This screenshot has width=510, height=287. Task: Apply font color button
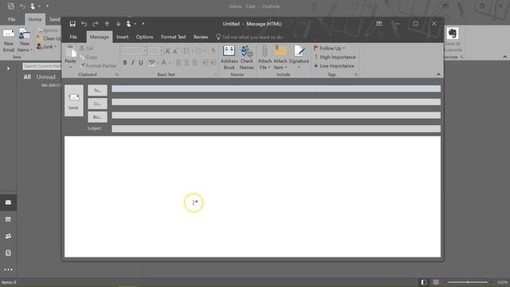(x=164, y=62)
